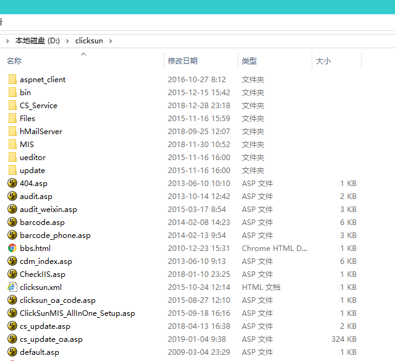The height and width of the screenshot is (361, 395).
Task: Click the 404.asp file icon
Action: [12, 183]
